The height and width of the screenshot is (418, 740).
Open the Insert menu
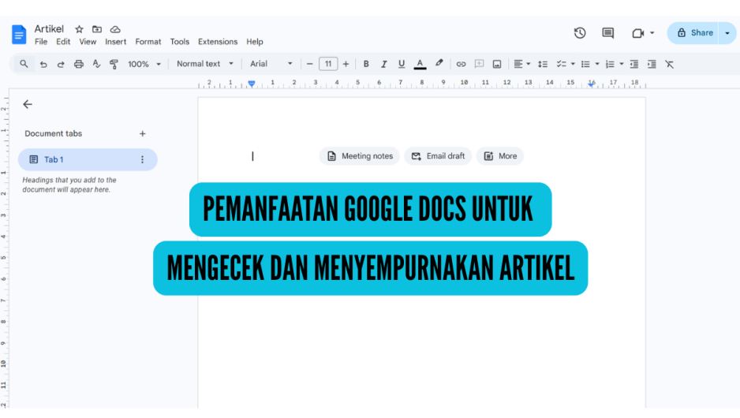tap(116, 42)
